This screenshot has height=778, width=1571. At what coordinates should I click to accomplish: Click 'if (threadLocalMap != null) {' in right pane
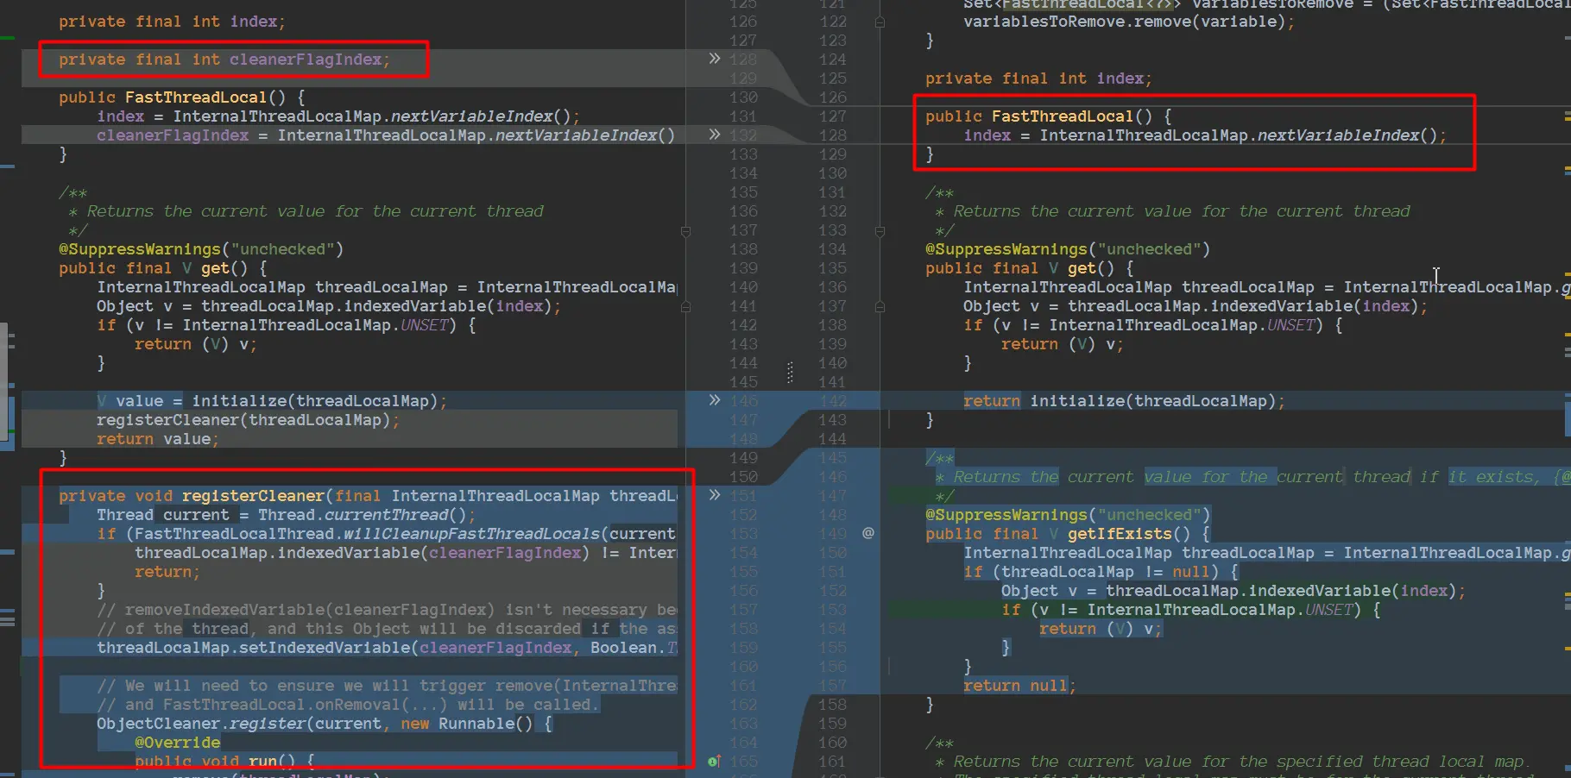1101,572
